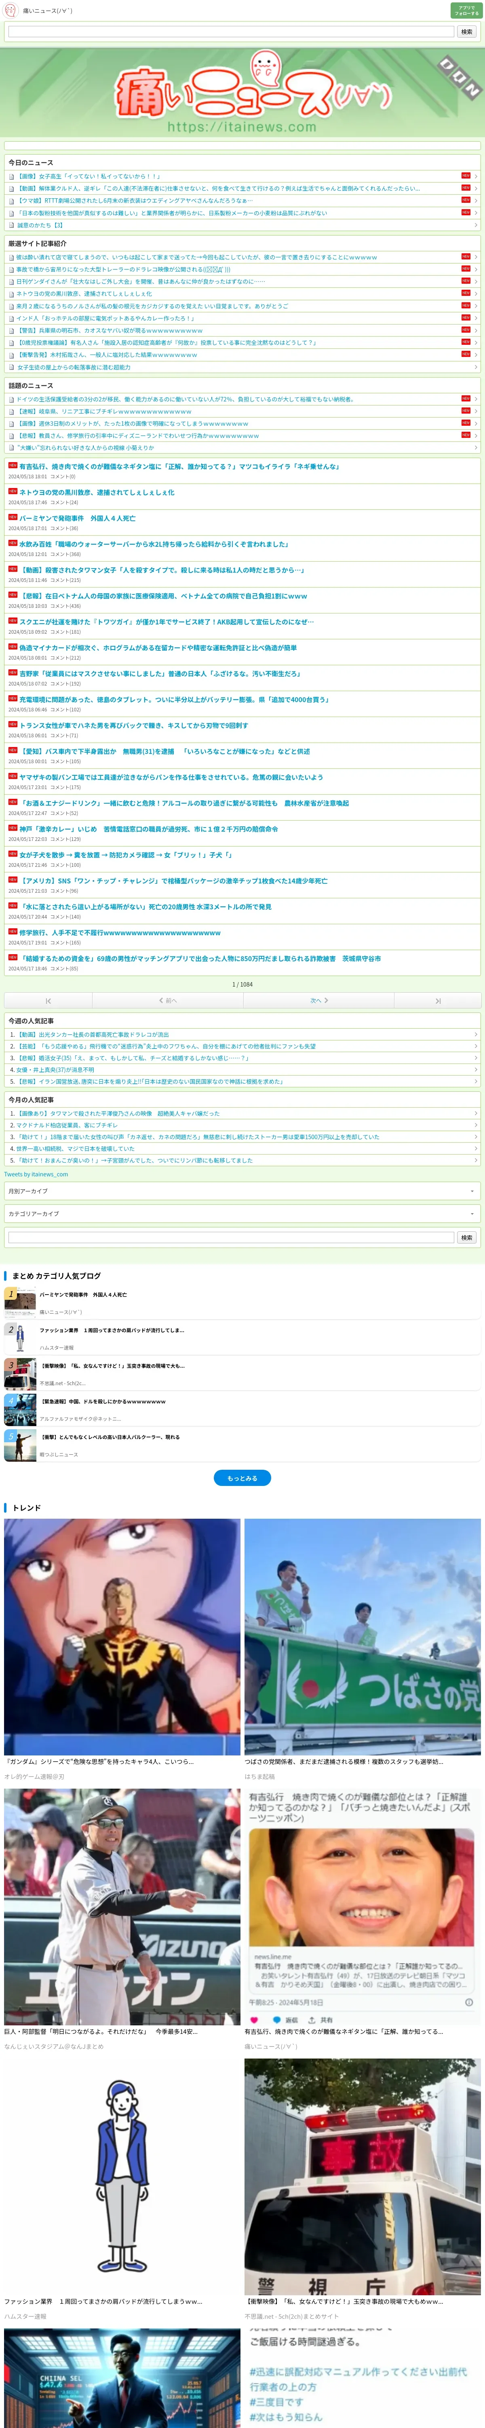Open the ファッション業界 illustrated woman thumbnail
Screen dimensions: 485x2428
click(x=122, y=2177)
